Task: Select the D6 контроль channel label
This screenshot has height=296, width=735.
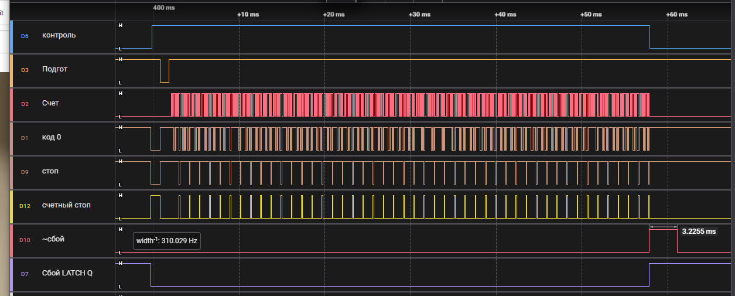Action: pos(59,36)
